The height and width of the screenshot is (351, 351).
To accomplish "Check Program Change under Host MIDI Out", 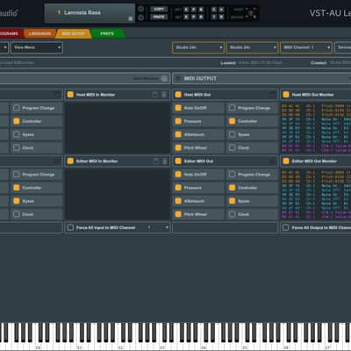I will point(232,108).
